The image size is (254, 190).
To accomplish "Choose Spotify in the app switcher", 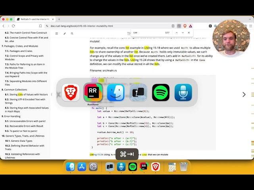I will pos(161,93).
